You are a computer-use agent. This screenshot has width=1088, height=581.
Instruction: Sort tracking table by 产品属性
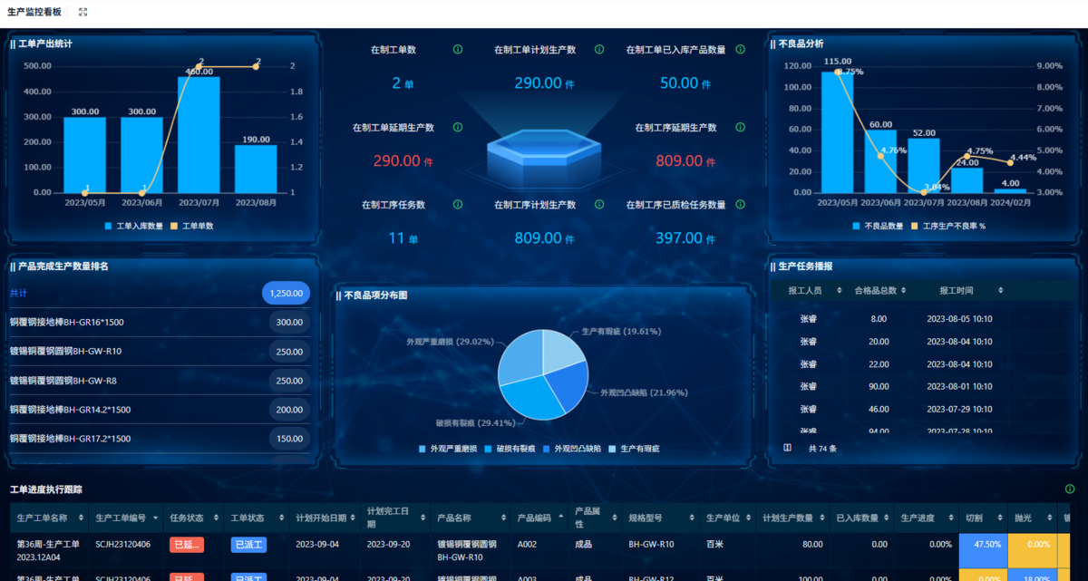616,518
